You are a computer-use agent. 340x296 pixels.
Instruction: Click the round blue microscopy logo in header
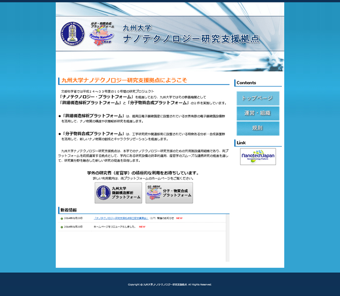point(72,34)
